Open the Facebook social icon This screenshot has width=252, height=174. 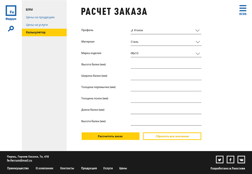tap(230, 160)
